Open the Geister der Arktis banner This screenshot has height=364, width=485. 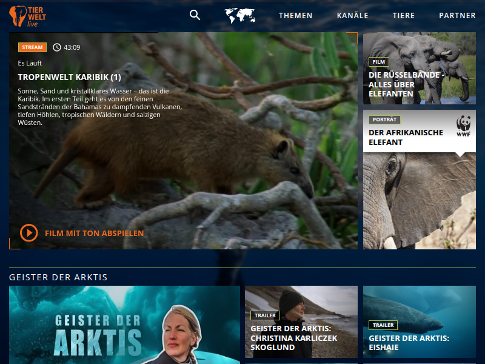[124, 325]
